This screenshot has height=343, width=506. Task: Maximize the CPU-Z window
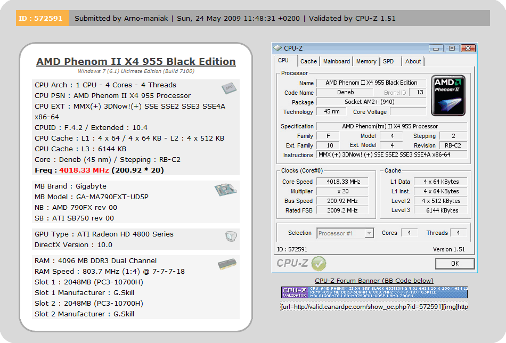click(x=452, y=48)
